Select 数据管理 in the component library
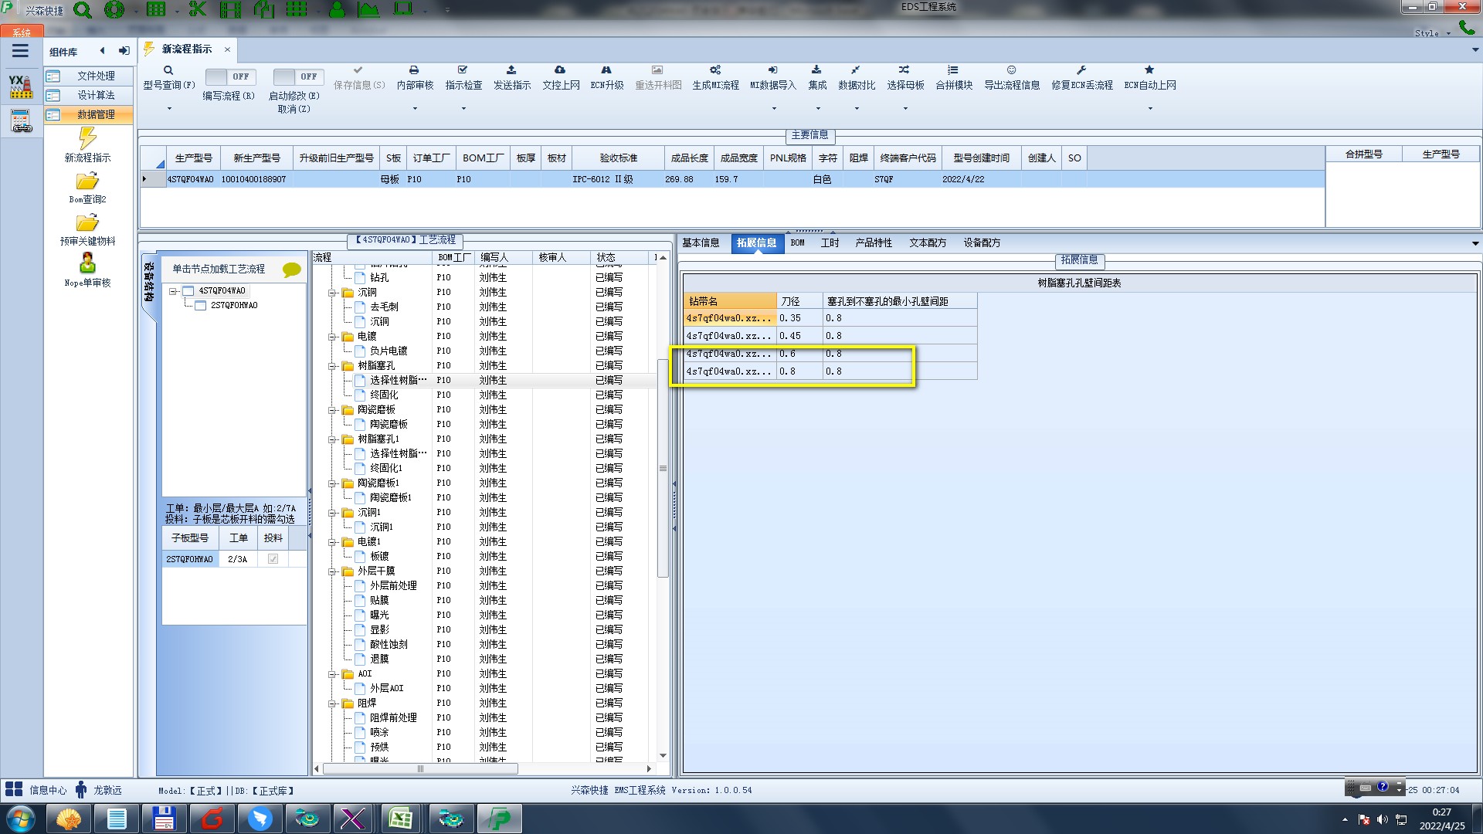This screenshot has width=1483, height=834. click(96, 114)
